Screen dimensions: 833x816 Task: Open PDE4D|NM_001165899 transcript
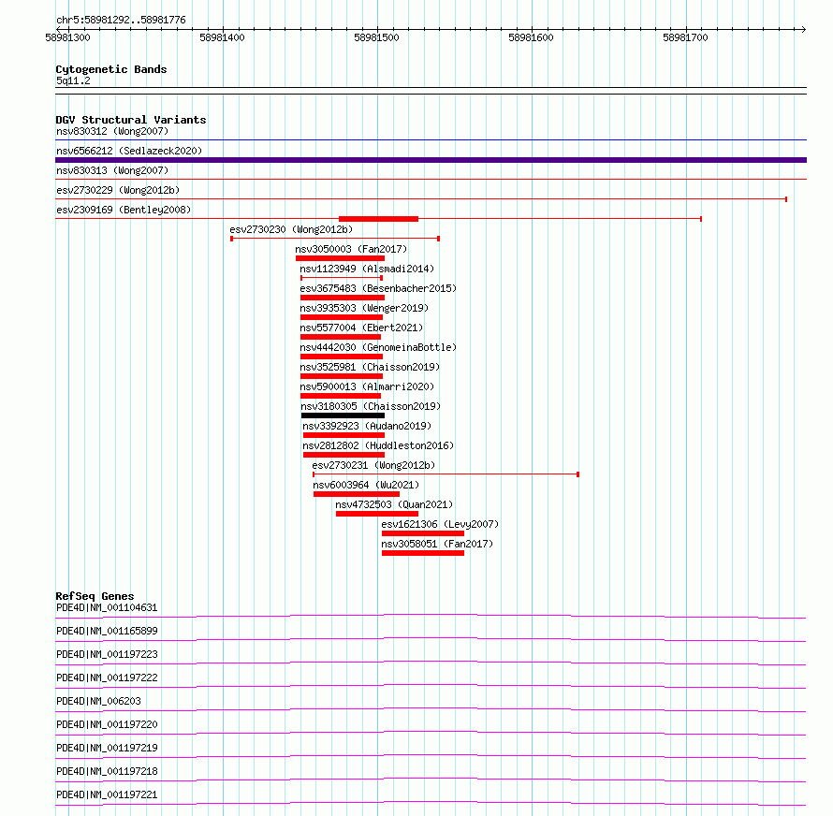coord(107,631)
